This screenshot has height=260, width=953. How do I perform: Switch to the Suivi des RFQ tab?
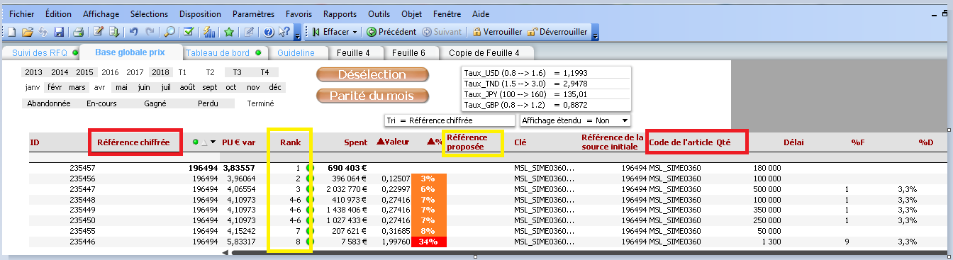click(x=40, y=53)
